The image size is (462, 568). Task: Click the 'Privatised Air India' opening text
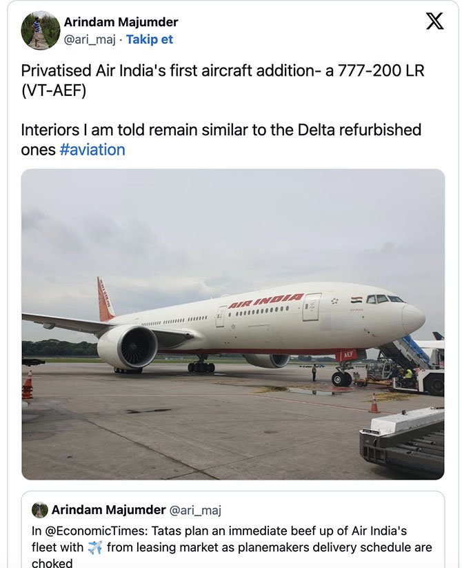click(x=90, y=68)
